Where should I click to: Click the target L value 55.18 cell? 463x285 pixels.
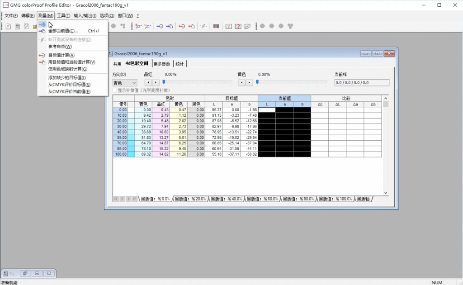tap(214, 154)
